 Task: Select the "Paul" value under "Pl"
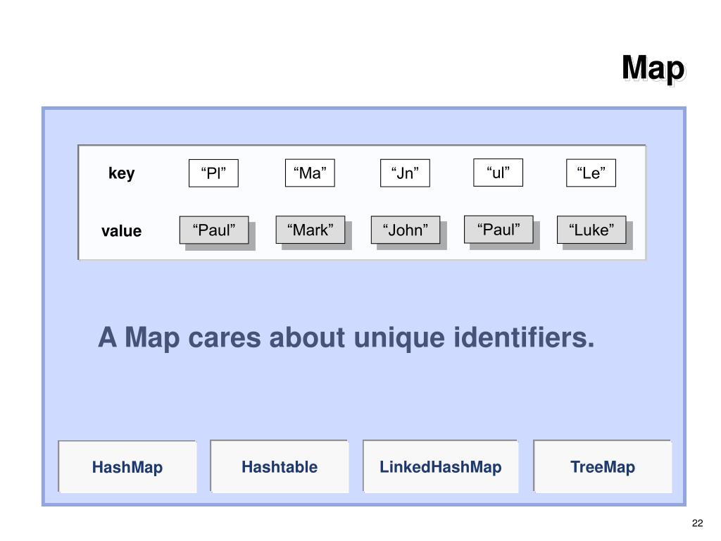[x=214, y=230]
